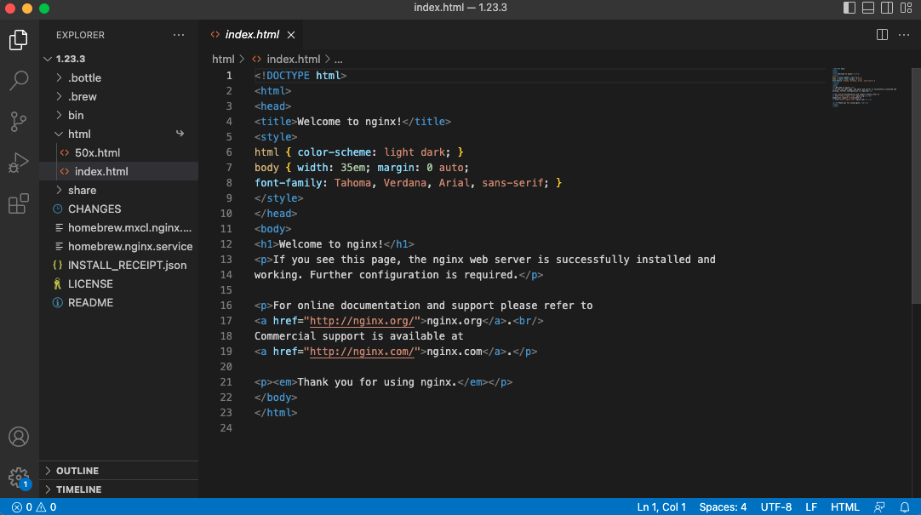Open the Extensions view
Viewport: 921px width, 515px height.
(19, 203)
